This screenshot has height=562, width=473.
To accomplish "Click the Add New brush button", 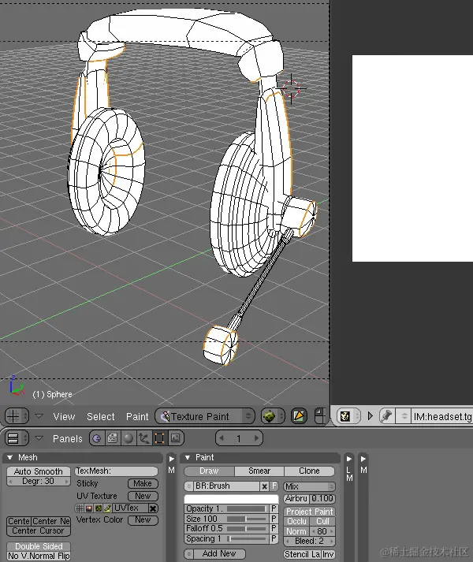I will click(x=218, y=554).
